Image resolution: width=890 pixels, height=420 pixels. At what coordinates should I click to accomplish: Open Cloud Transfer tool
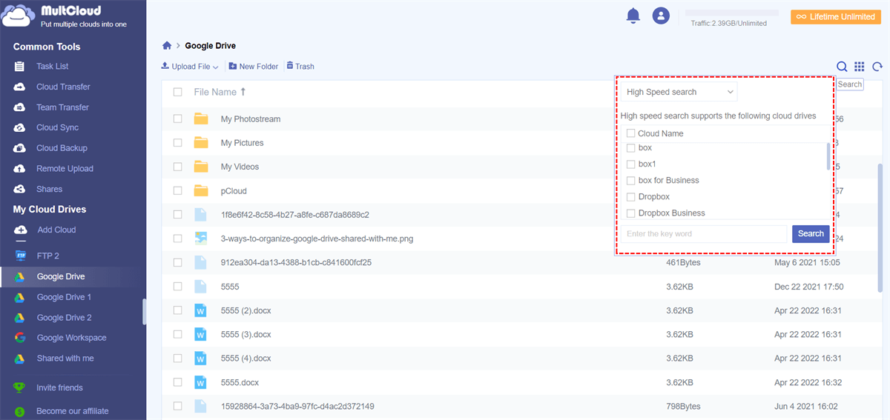pos(63,87)
